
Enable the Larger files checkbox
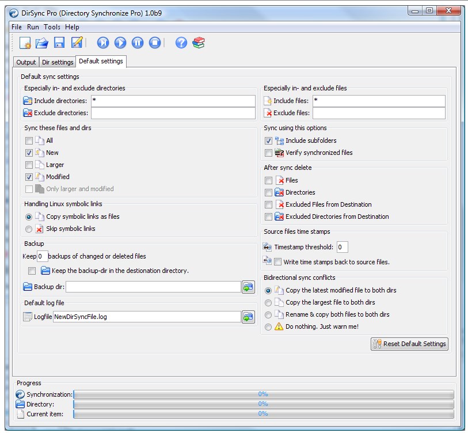29,165
